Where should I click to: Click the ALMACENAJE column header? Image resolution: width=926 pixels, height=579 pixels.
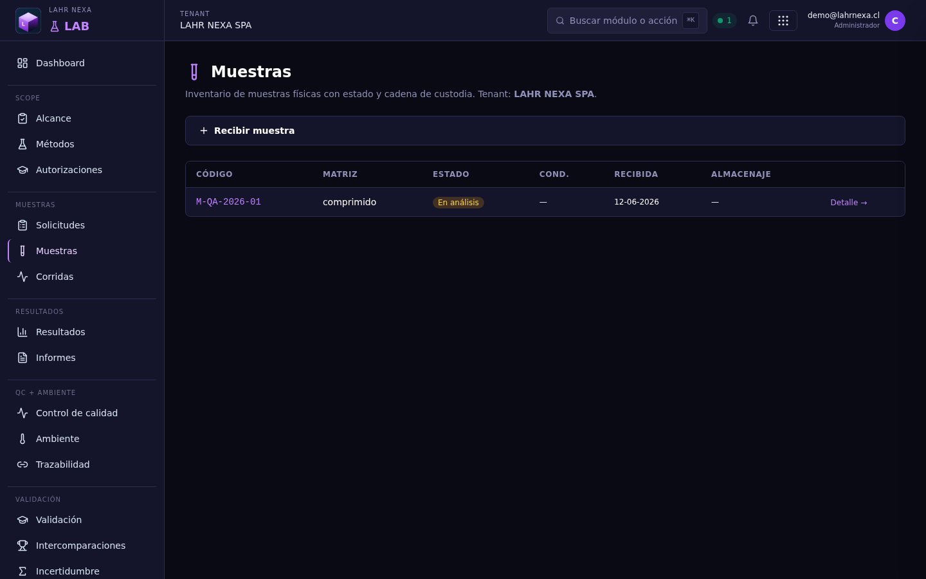click(x=741, y=174)
